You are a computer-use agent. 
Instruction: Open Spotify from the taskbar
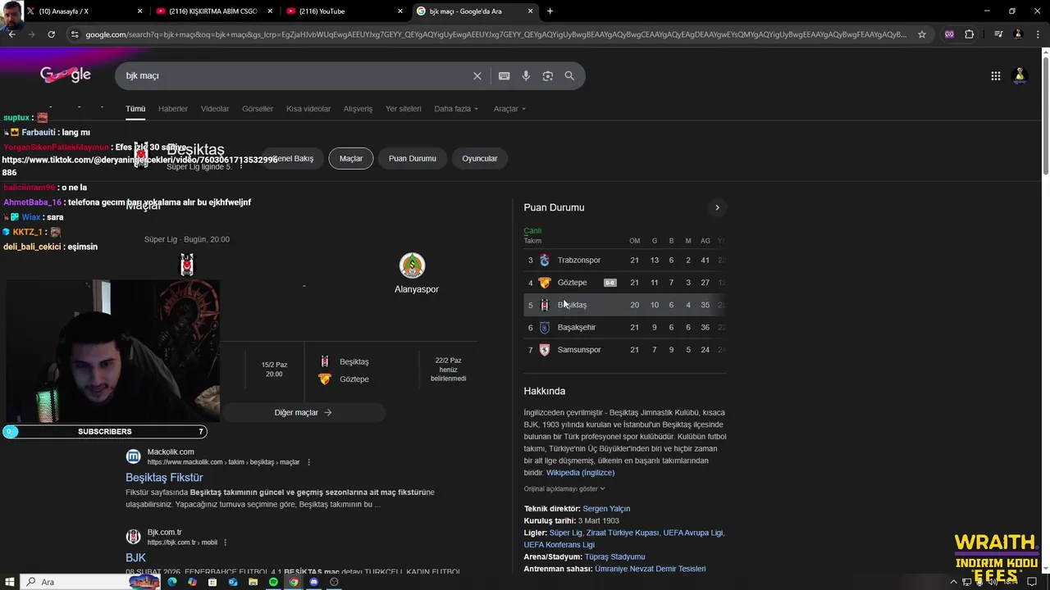[273, 582]
